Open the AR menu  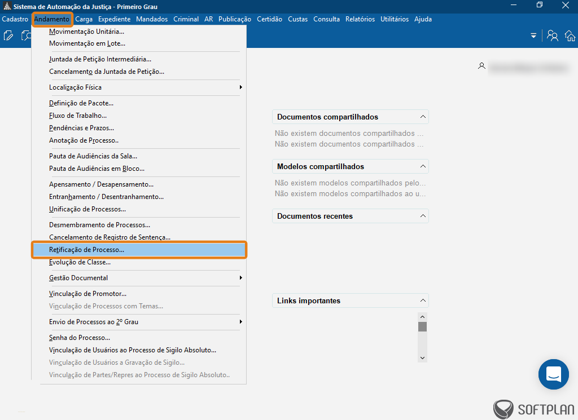[209, 19]
